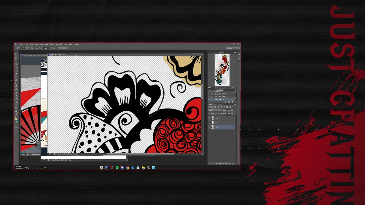Open the تعليمات (Help) menu
This screenshot has height=205, width=365.
point(76,44)
